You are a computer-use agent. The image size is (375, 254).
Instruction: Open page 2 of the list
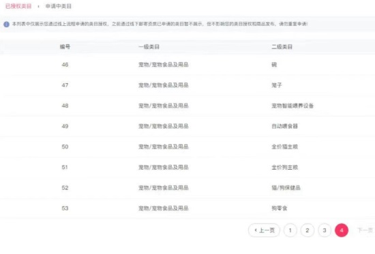click(x=307, y=230)
